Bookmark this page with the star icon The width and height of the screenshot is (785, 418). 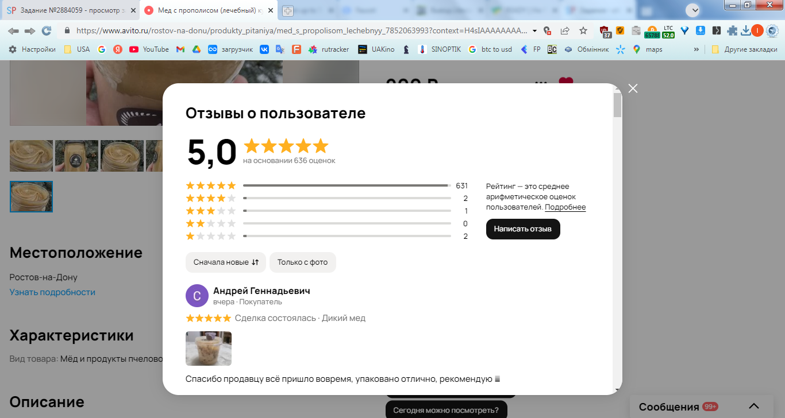[x=583, y=30]
